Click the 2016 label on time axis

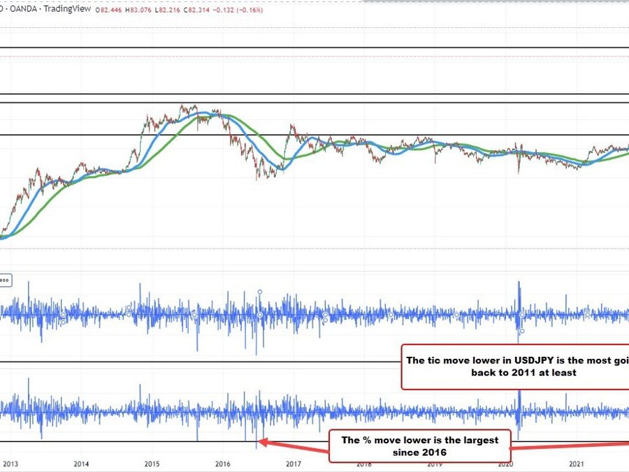pyautogui.click(x=222, y=464)
